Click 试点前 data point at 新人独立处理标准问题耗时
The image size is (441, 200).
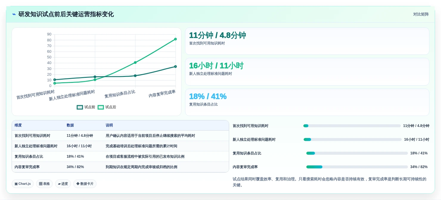[95, 77]
